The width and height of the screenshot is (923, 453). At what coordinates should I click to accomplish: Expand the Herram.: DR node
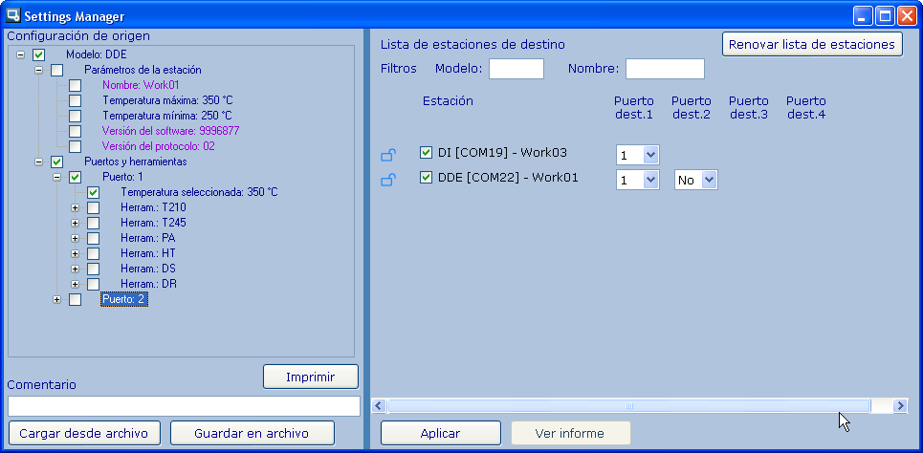(76, 284)
